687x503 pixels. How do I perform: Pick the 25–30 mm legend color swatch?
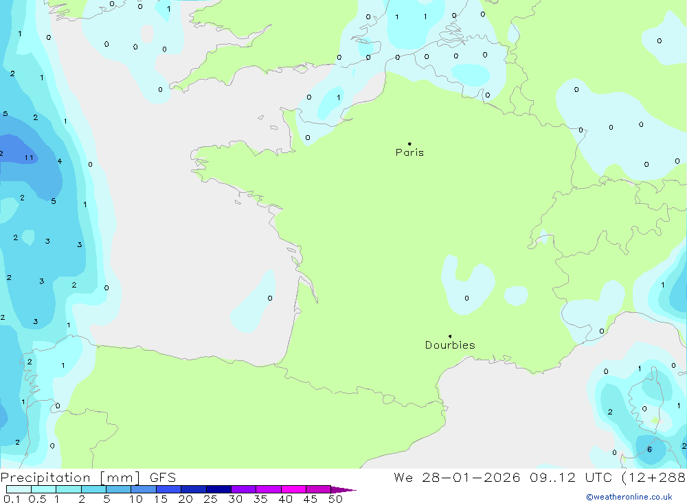pos(218,489)
